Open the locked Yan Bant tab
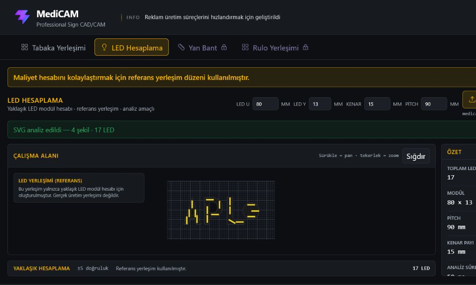 pyautogui.click(x=202, y=48)
